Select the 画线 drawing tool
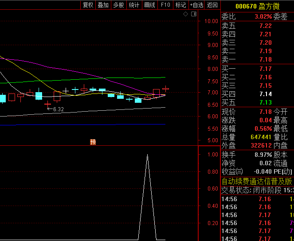Image resolution: width=294 pixels, height=241 pixels. pyautogui.click(x=149, y=5)
